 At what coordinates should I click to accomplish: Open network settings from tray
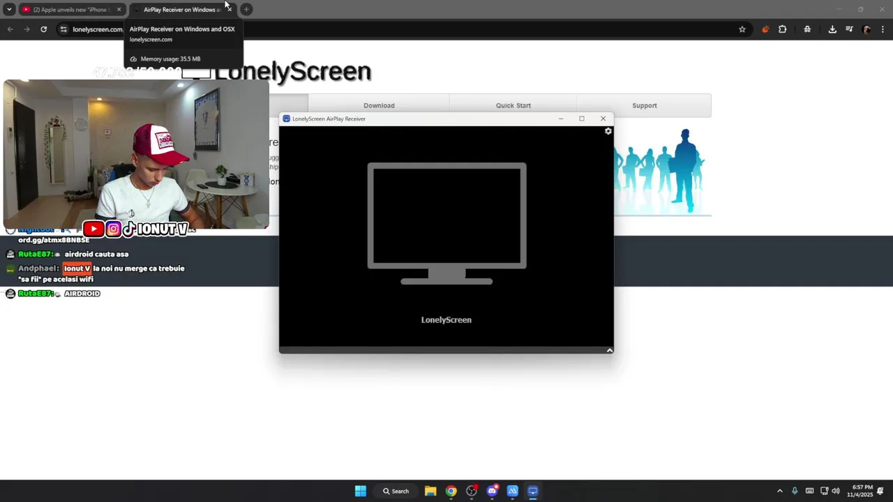point(824,491)
